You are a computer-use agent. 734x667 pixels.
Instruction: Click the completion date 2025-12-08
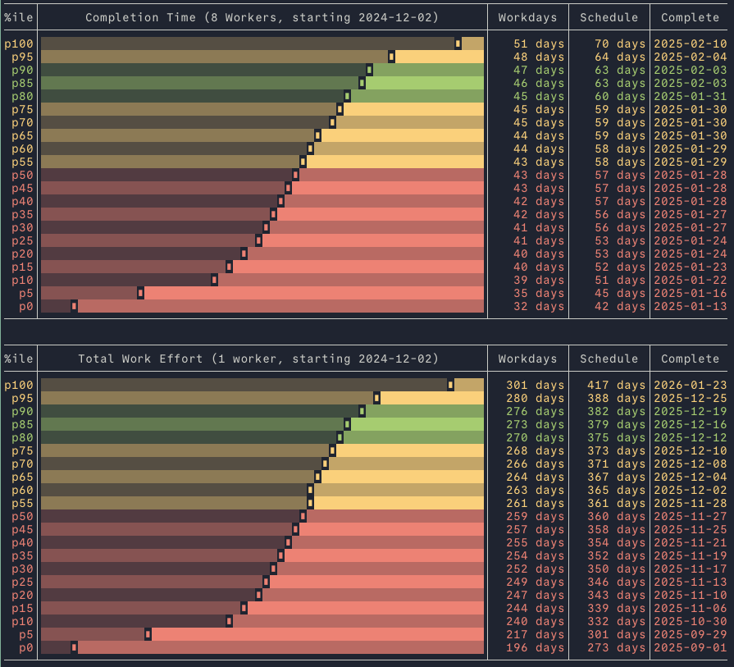[x=691, y=464]
